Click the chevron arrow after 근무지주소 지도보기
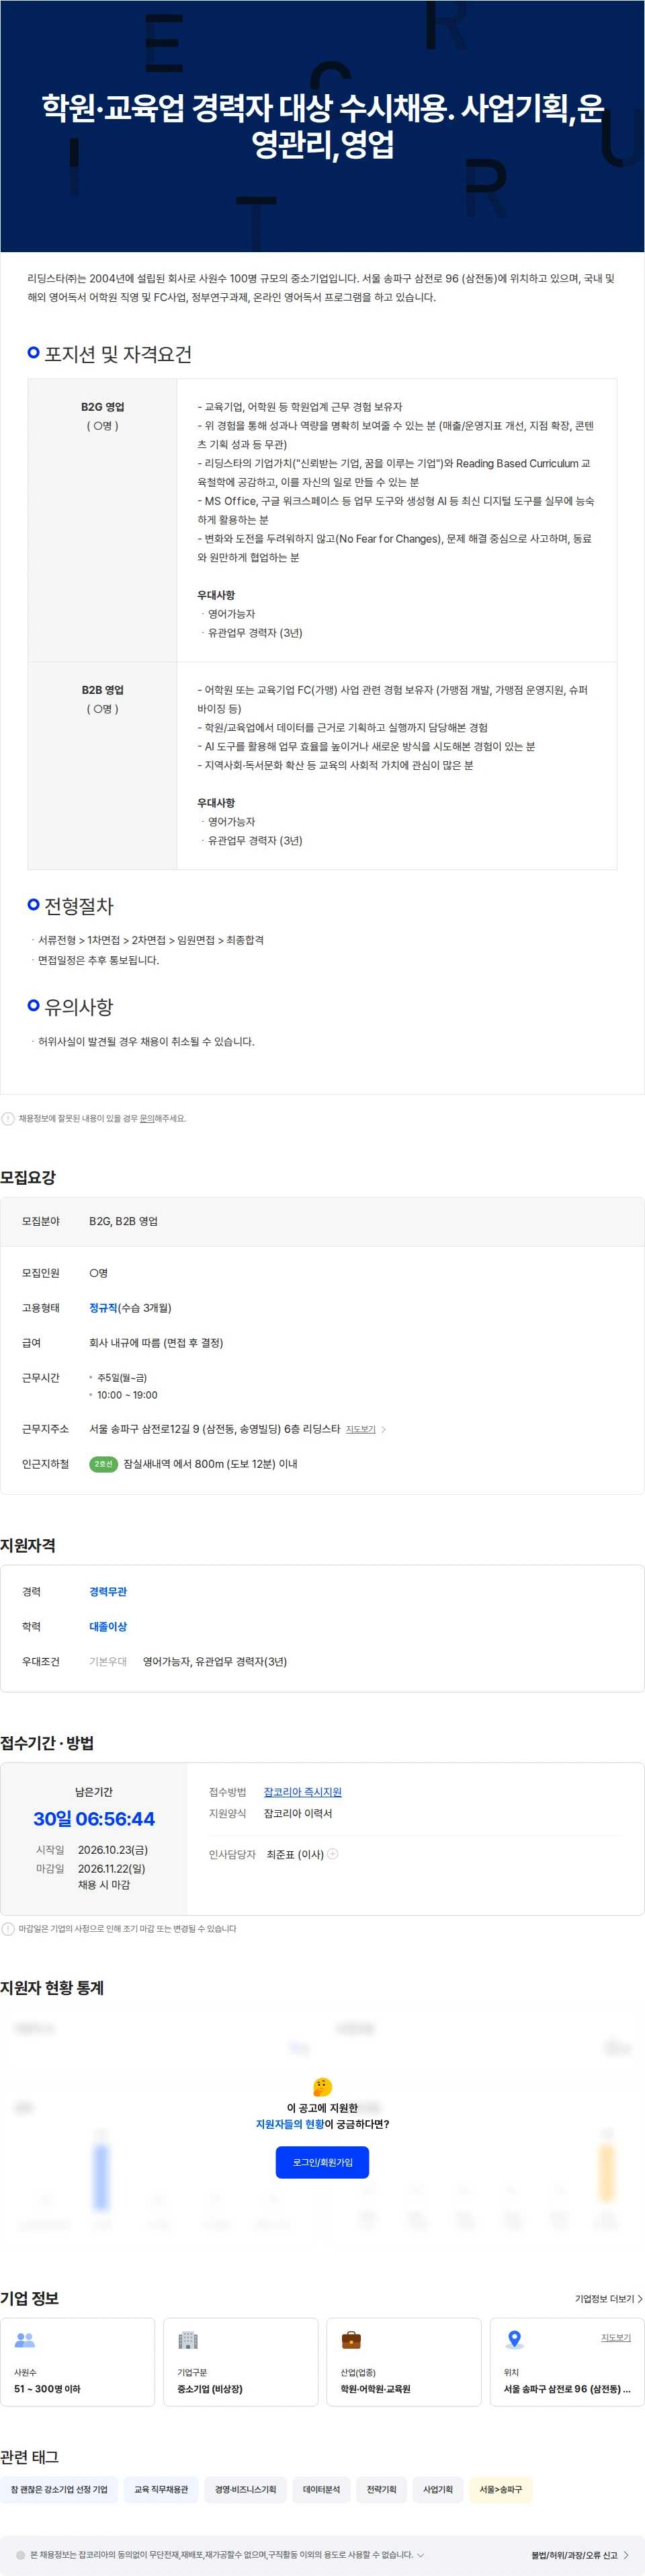 click(384, 1429)
